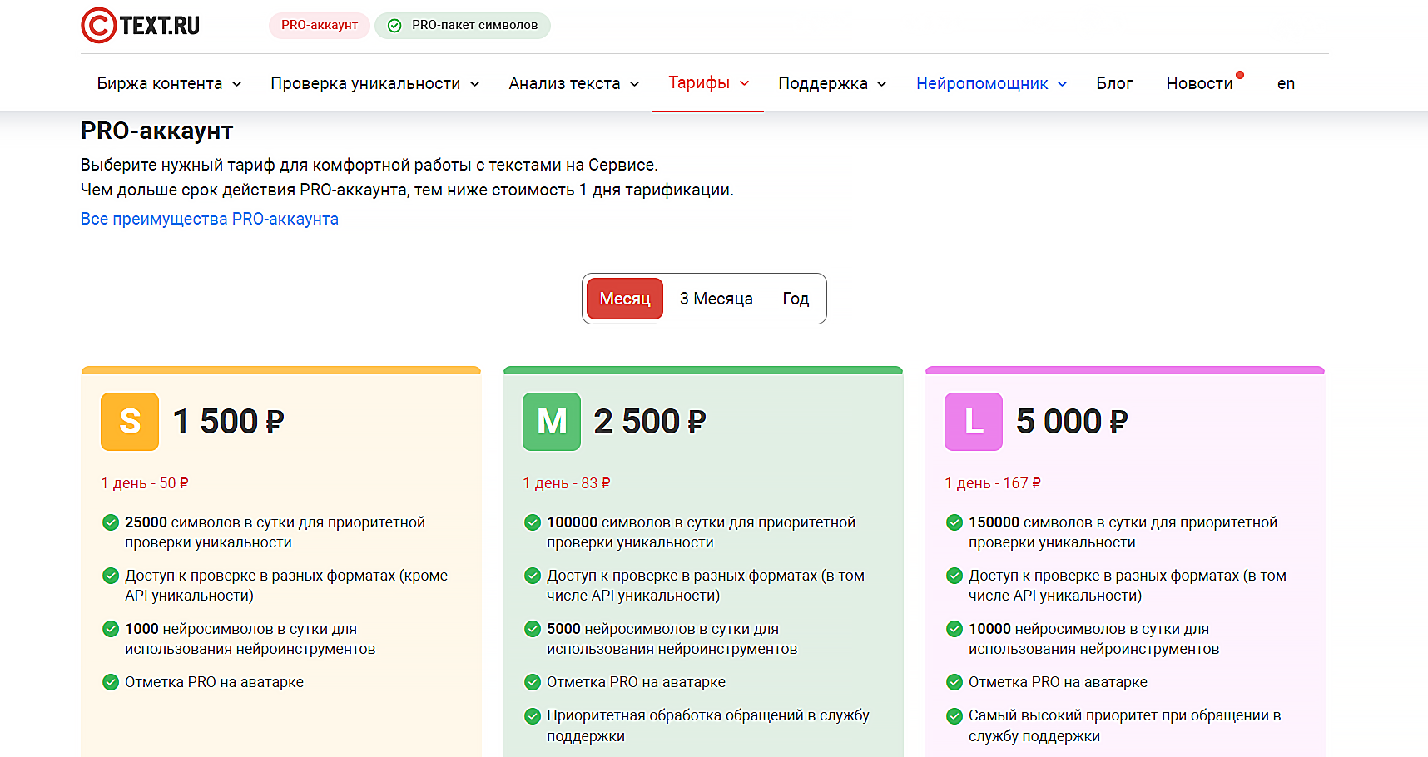Click check icon beside S plan Отметка PRO
This screenshot has width=1428, height=757.
[x=110, y=682]
